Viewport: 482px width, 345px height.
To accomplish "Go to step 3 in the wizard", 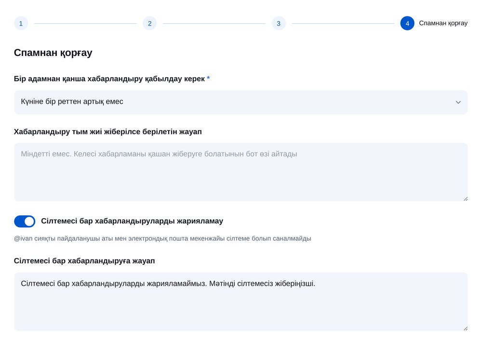I will 279,23.
